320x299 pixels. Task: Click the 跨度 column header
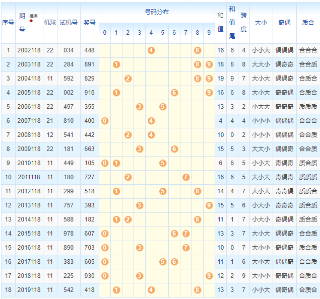[x=243, y=23]
